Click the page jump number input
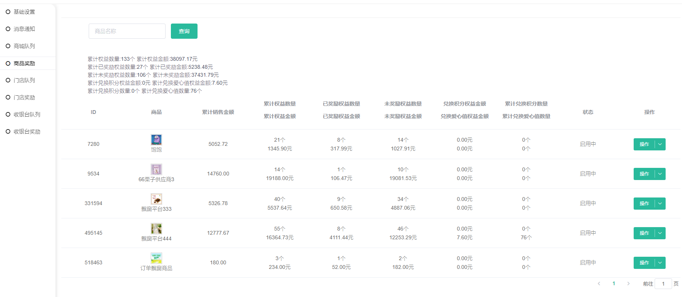This screenshot has height=297, width=682. [x=663, y=284]
